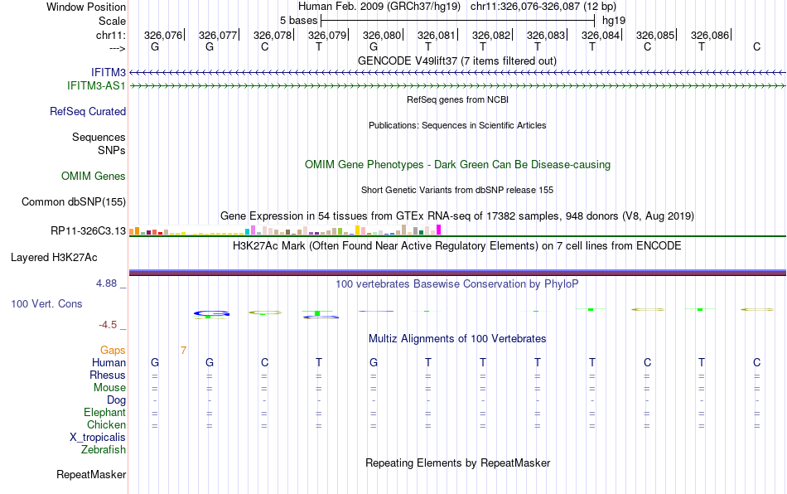Click the cyan bar in GTEx chart
787x494 pixels.
[248, 232]
